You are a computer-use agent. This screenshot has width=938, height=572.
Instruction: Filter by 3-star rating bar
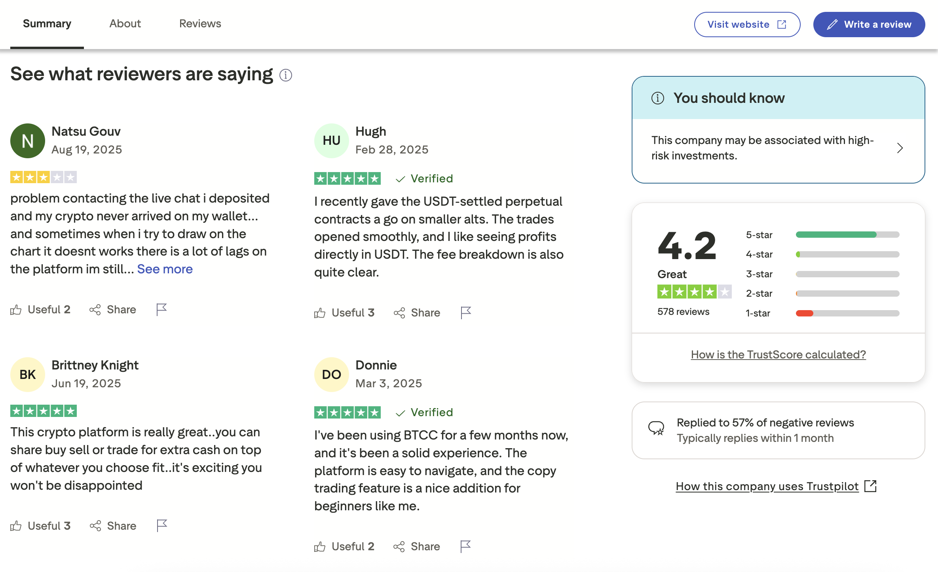pyautogui.click(x=847, y=274)
